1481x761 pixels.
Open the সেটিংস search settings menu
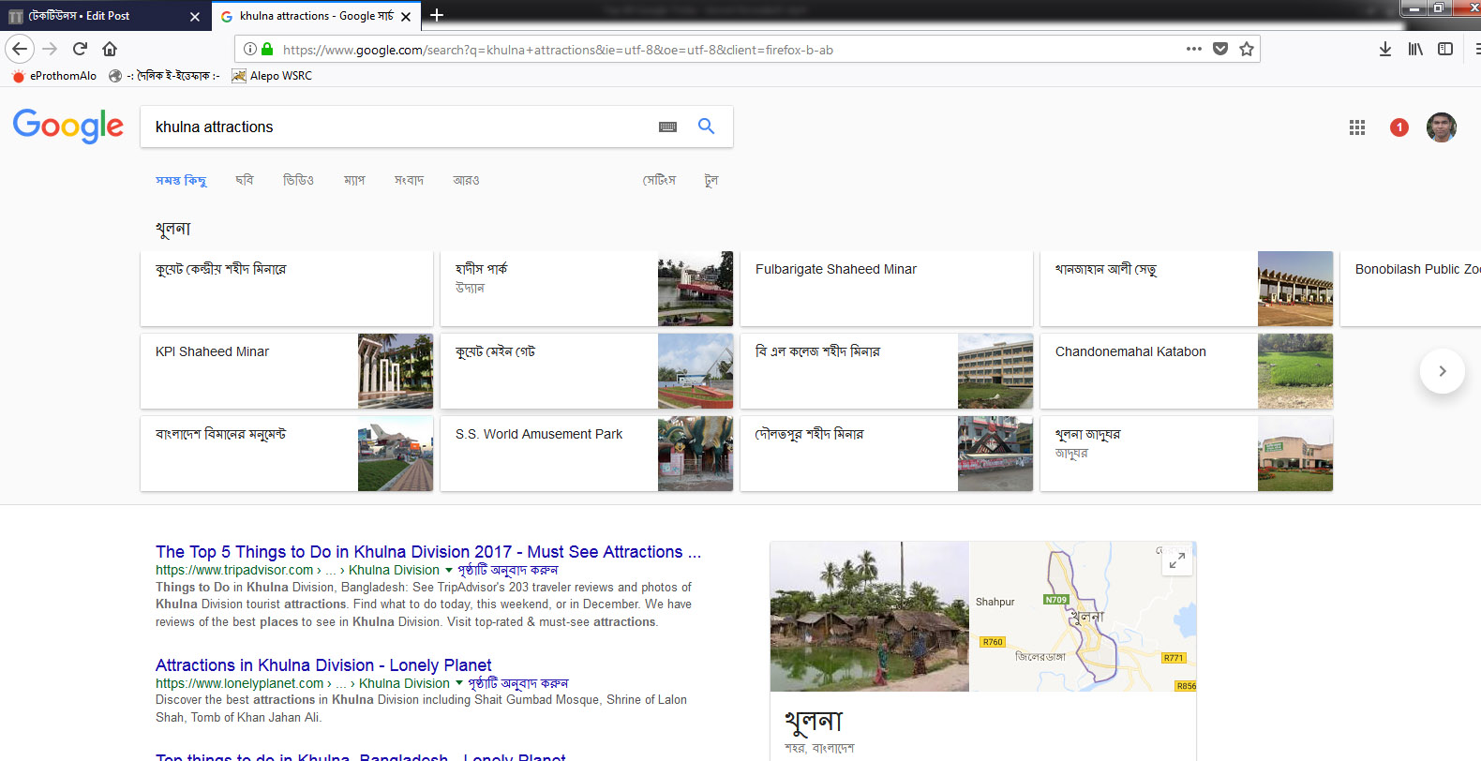point(659,180)
